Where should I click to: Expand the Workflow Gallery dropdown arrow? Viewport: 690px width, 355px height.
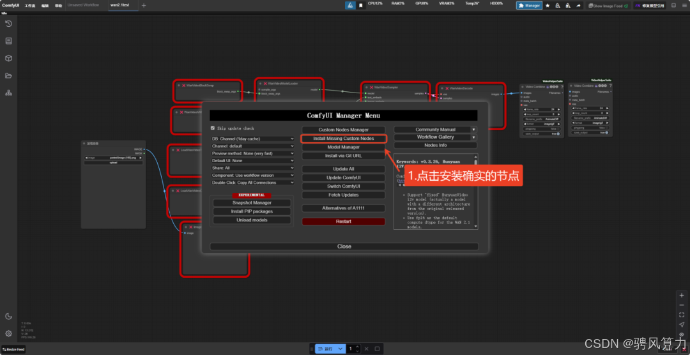point(473,137)
